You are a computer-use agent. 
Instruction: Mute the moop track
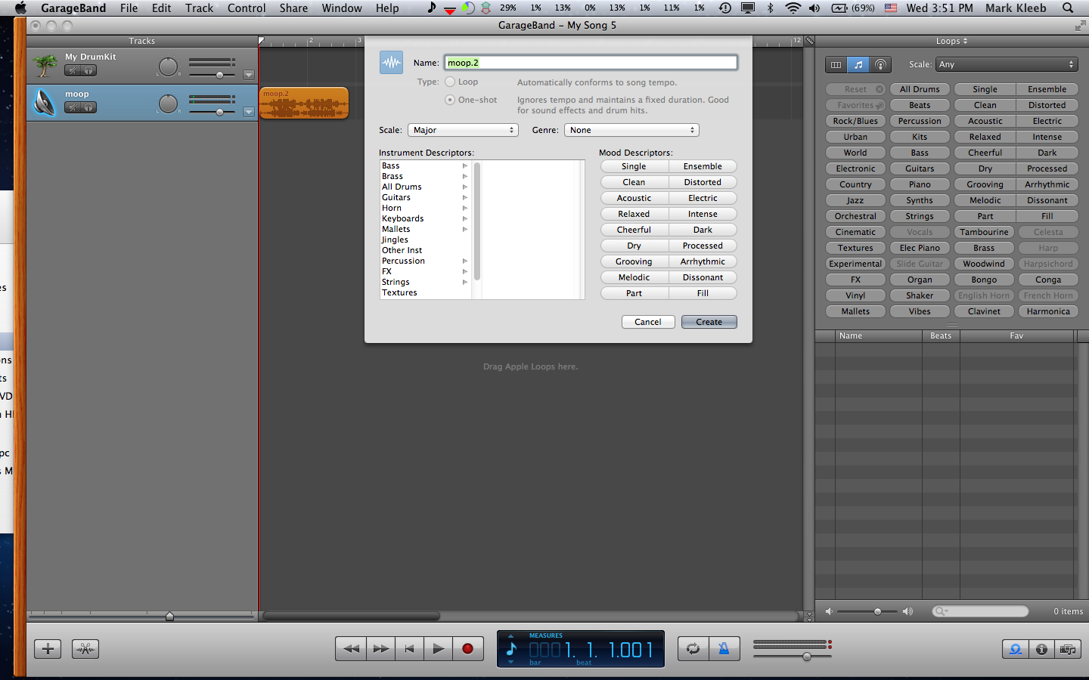(x=72, y=107)
